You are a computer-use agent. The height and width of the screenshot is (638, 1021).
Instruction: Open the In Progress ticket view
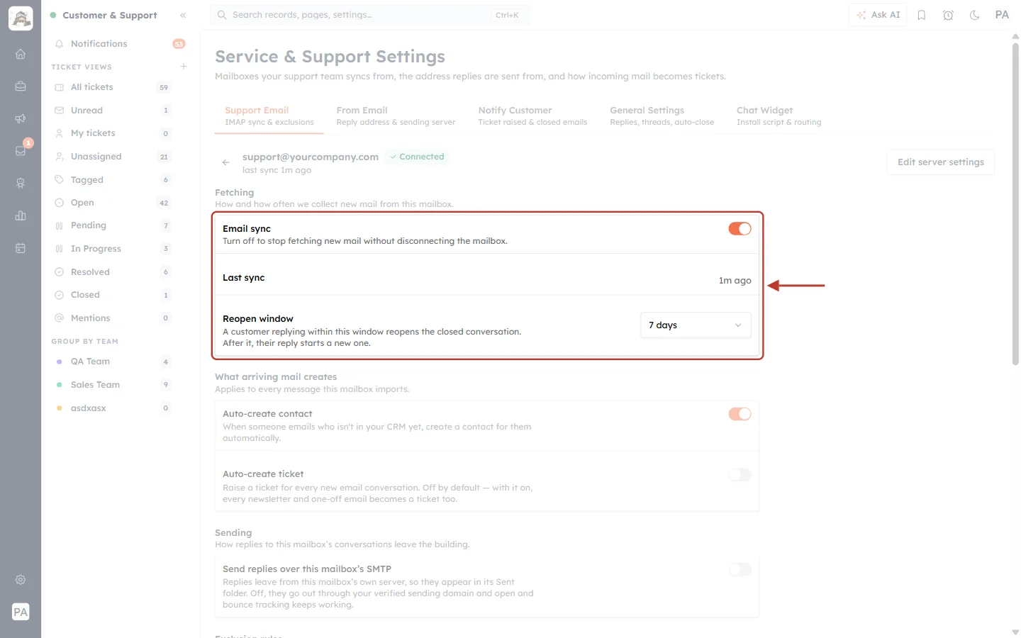coord(112,249)
